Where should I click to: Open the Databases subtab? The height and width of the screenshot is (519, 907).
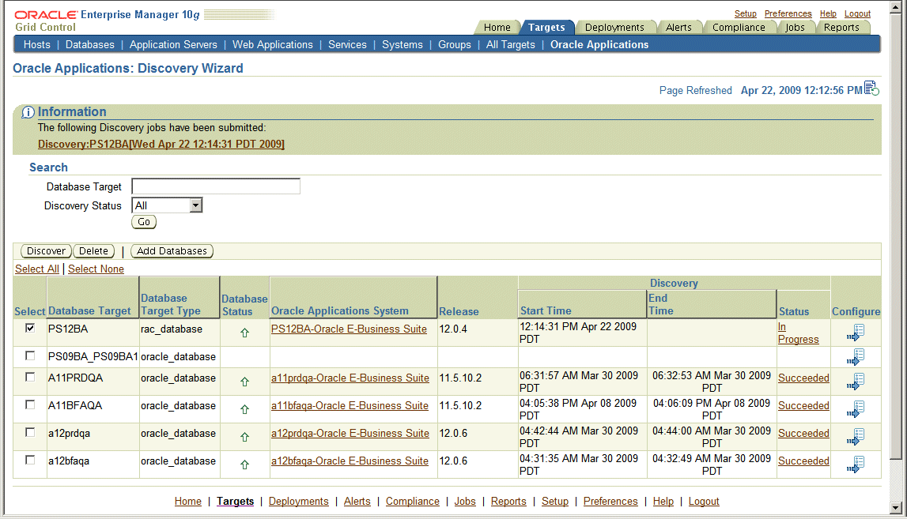point(89,44)
